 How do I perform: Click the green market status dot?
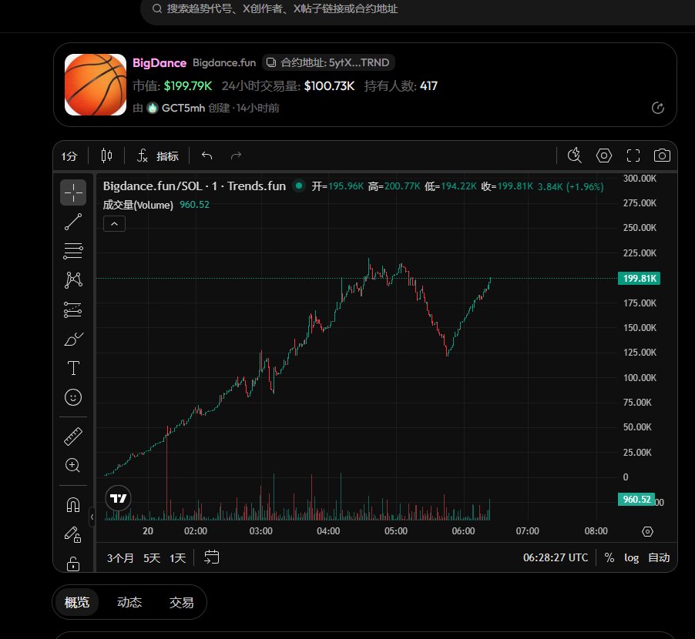(299, 186)
